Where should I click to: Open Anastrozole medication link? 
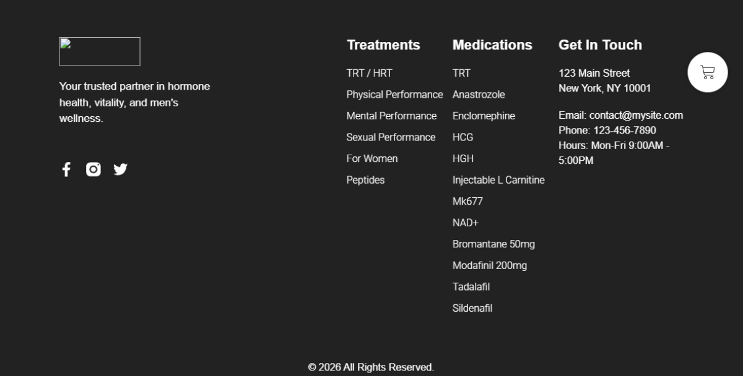[479, 95]
